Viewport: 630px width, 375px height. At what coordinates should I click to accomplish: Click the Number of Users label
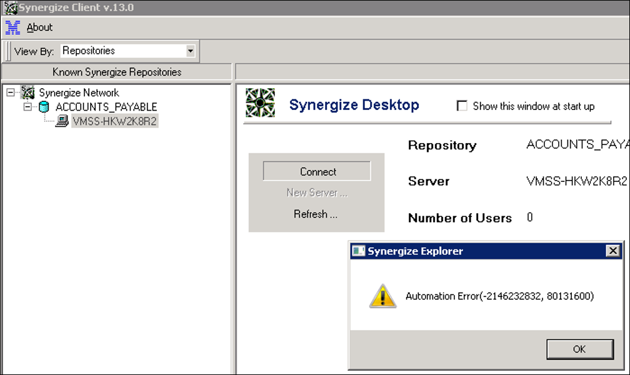point(460,218)
